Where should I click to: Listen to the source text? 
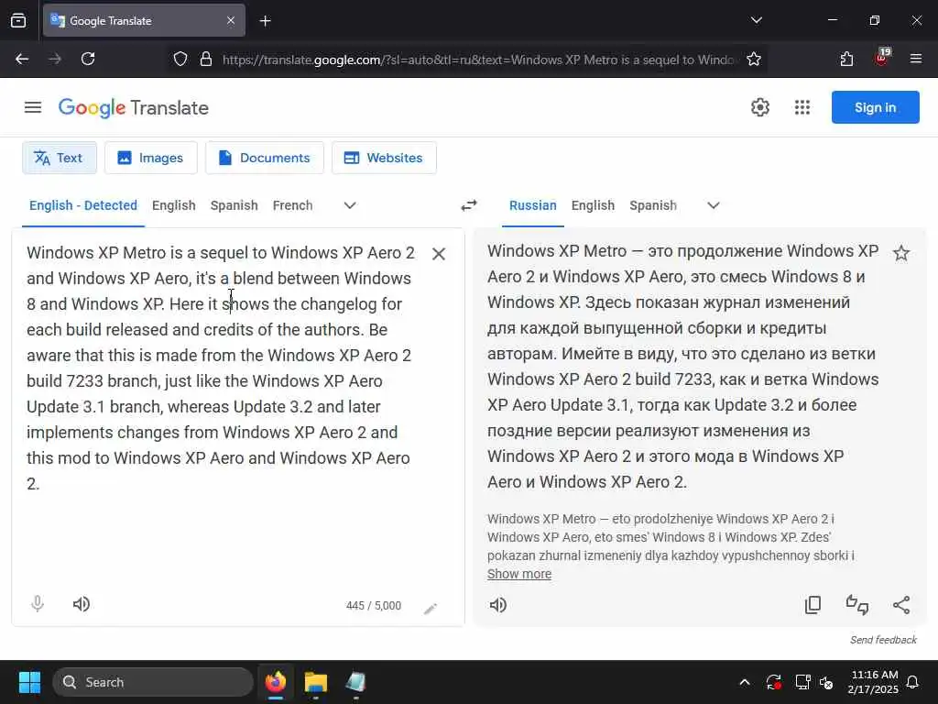point(82,604)
